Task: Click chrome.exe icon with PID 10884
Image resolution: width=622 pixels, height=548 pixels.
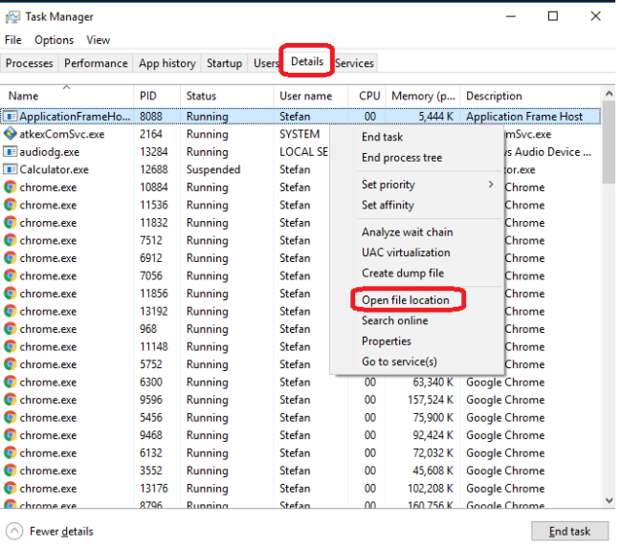Action: (x=11, y=187)
